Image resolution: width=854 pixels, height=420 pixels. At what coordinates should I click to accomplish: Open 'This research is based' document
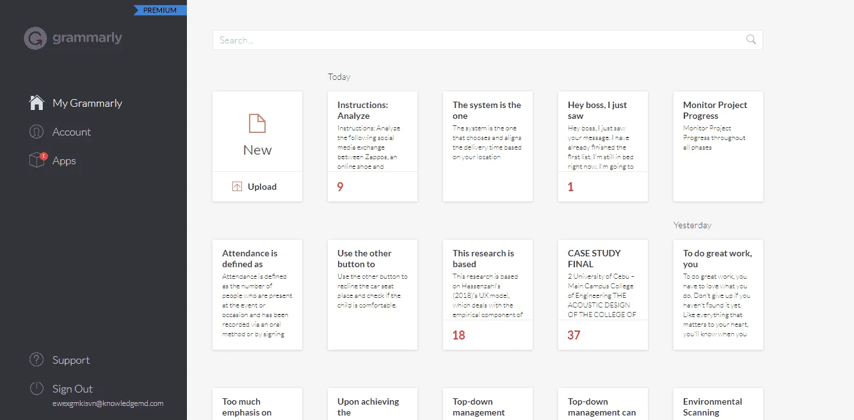[x=488, y=295]
